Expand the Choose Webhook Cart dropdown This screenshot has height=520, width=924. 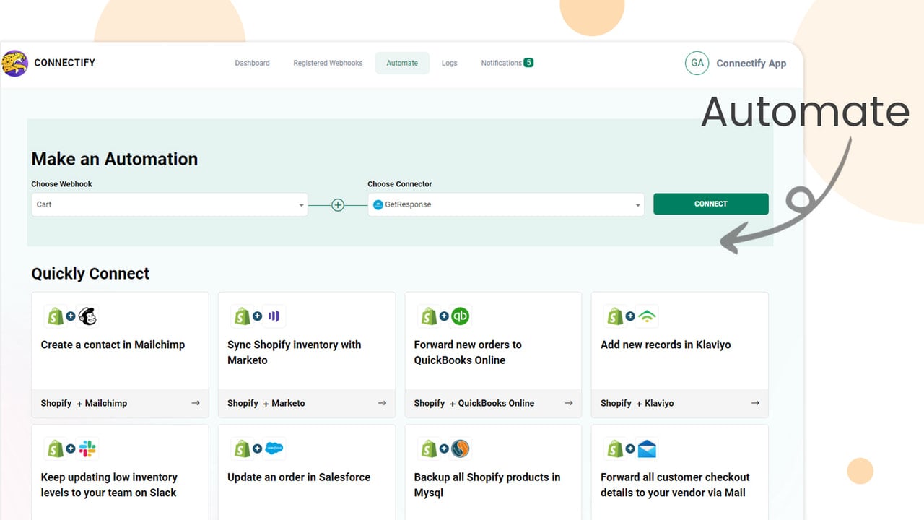(170, 204)
